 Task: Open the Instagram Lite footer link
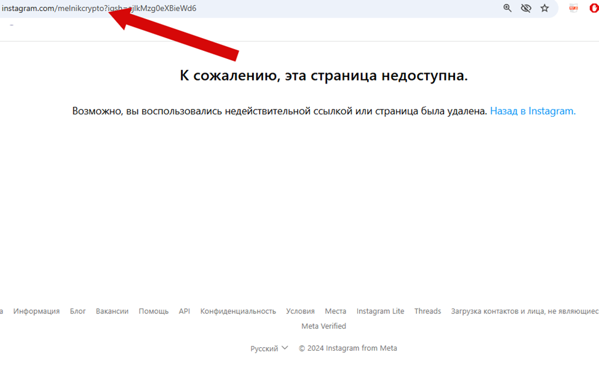pyautogui.click(x=380, y=311)
